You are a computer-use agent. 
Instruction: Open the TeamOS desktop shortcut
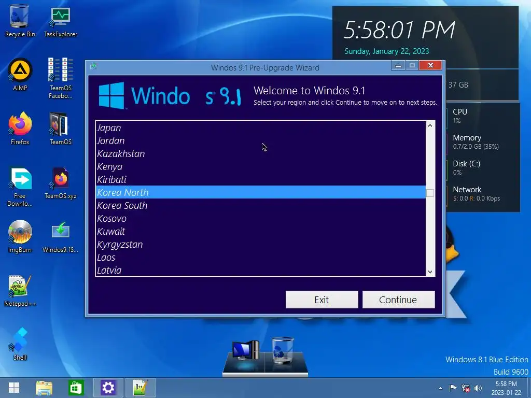[x=61, y=129]
